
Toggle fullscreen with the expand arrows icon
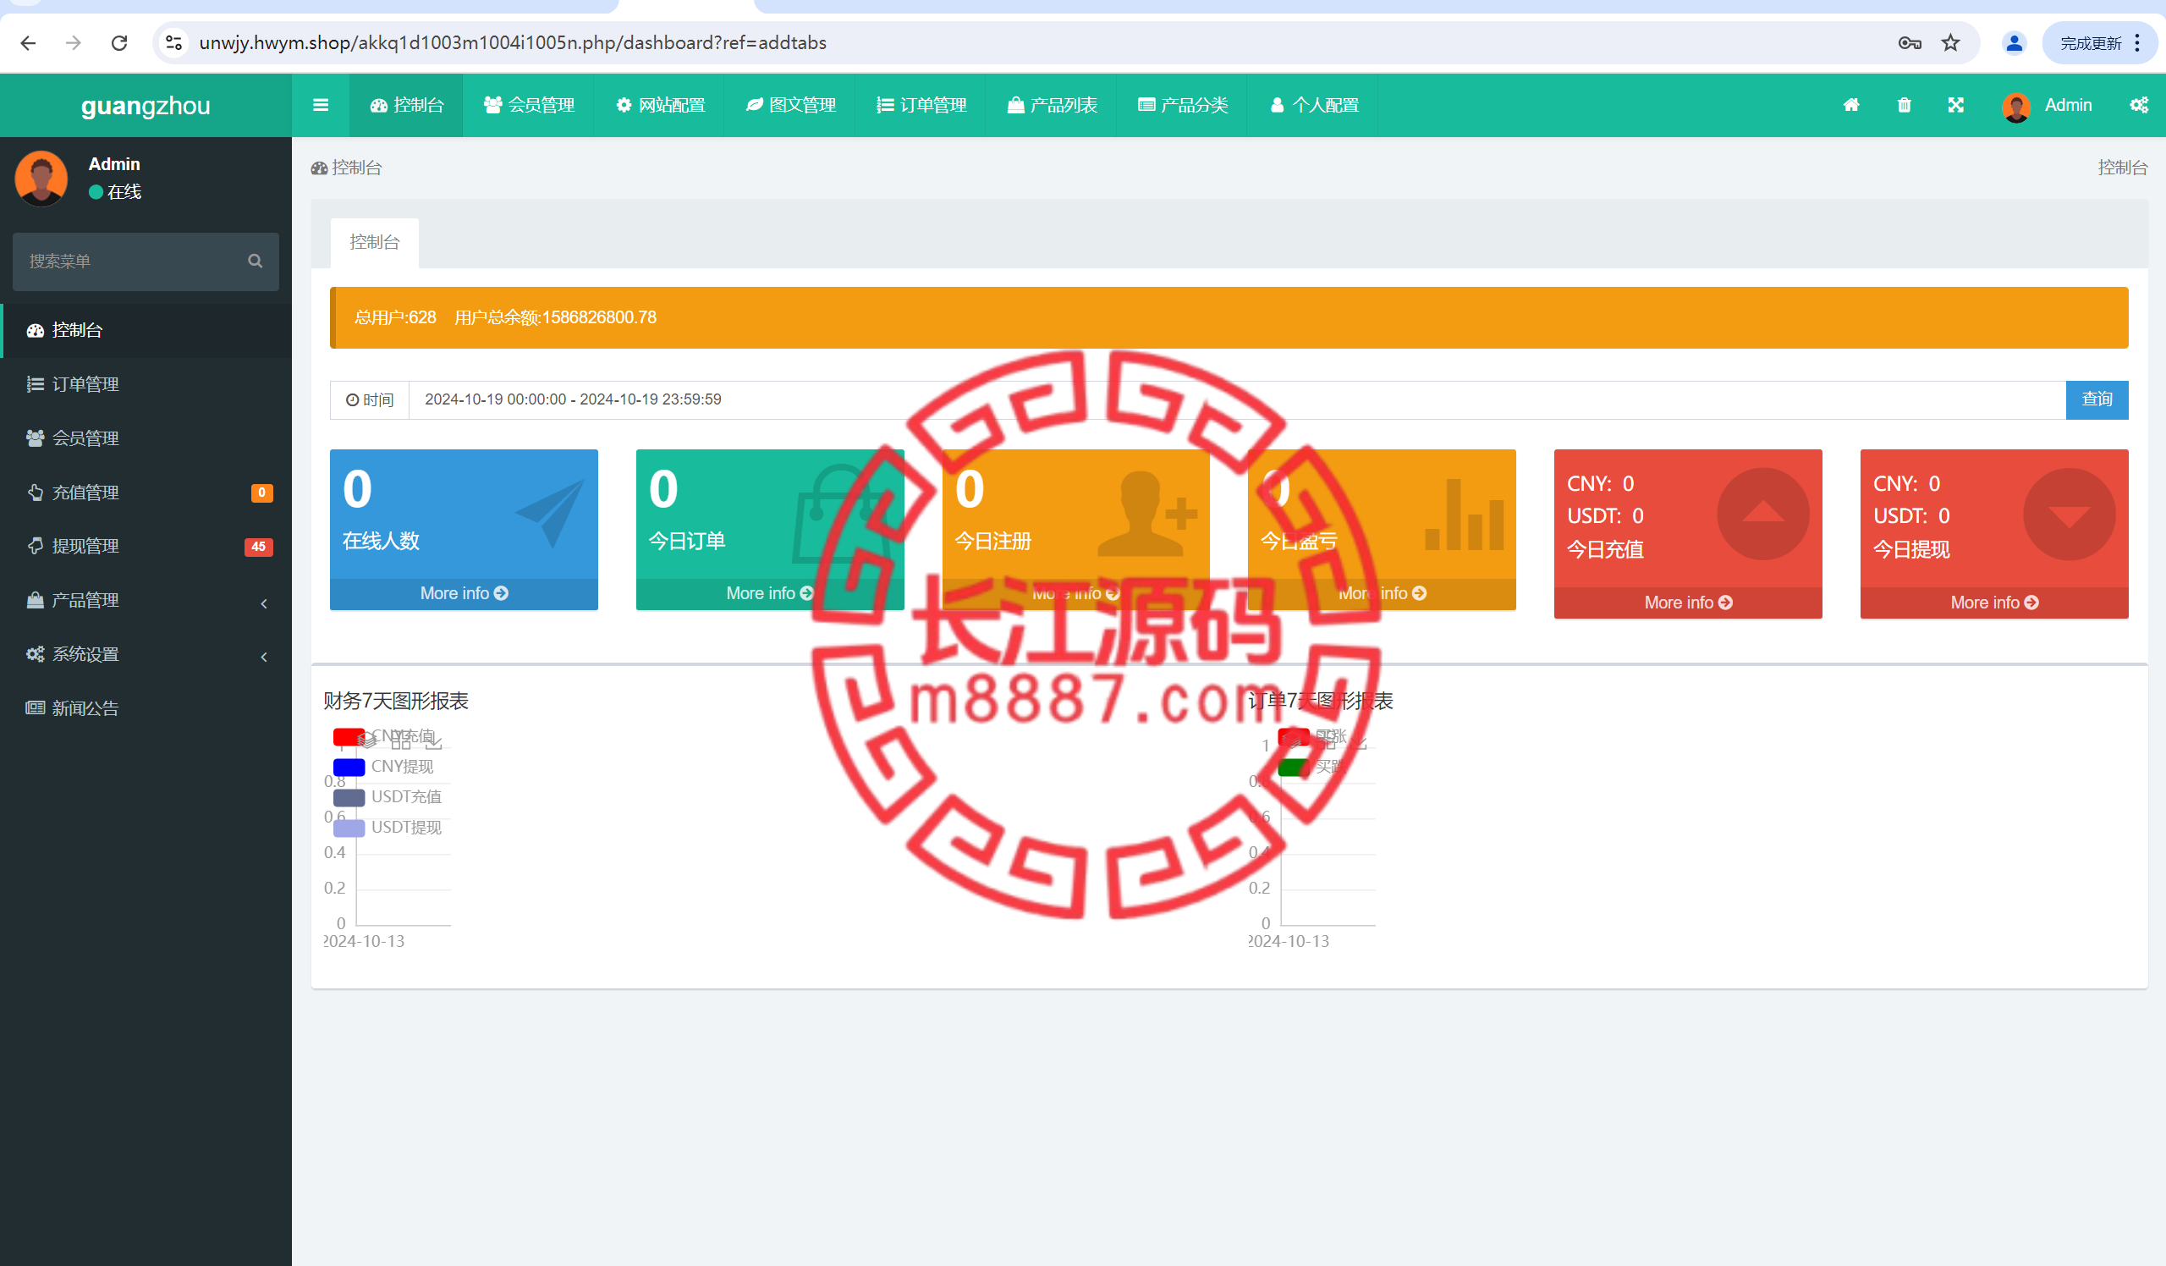click(1956, 105)
